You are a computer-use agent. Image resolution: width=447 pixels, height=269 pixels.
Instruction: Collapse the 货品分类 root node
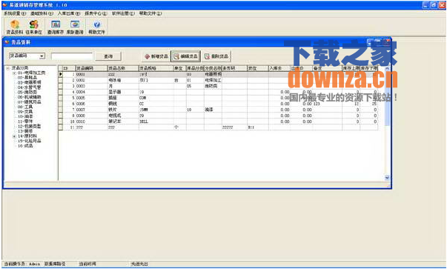pos(8,68)
